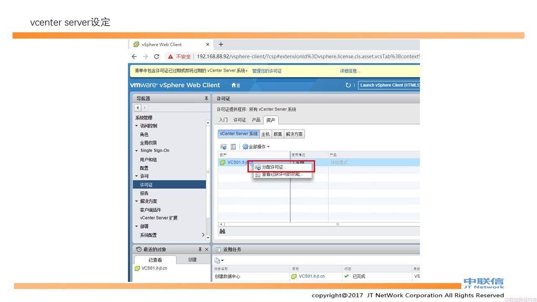Choose 查看已获许可的功能... from the context menu
Screen dimensions: 537x302
(282, 174)
